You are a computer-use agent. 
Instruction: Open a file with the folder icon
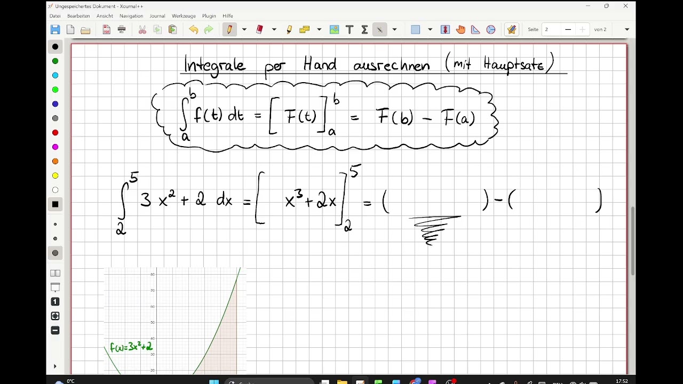pyautogui.click(x=85, y=30)
